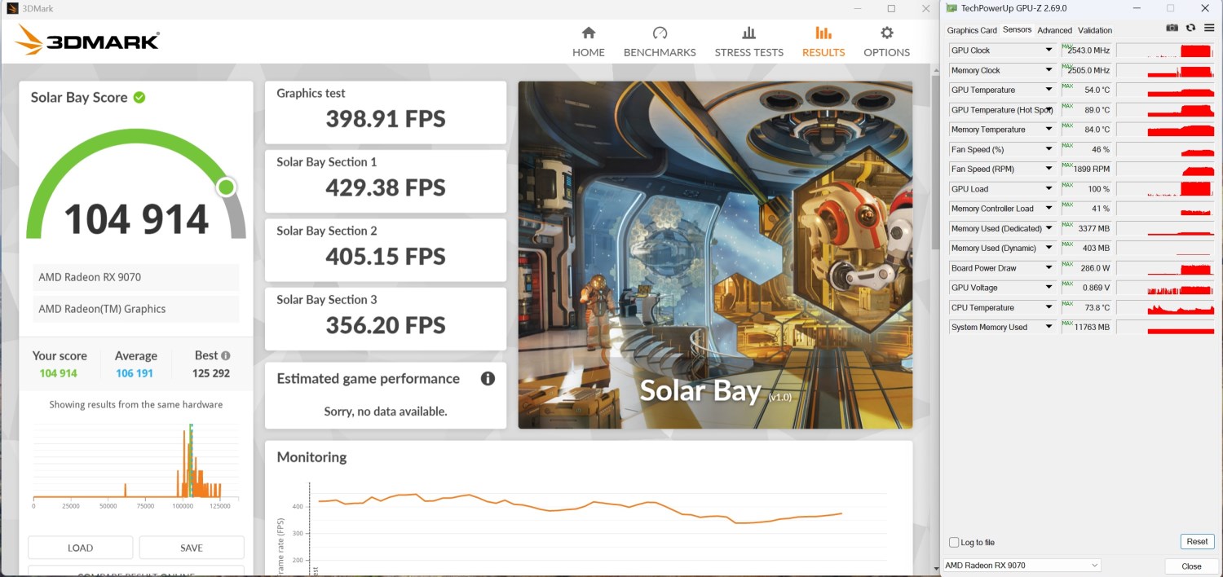Image resolution: width=1223 pixels, height=577 pixels.
Task: Open the Memory Clock sensor dropdown
Action: 1049,70
